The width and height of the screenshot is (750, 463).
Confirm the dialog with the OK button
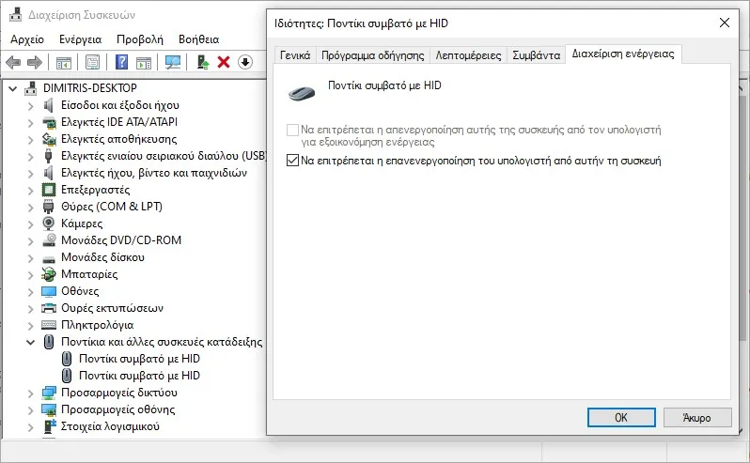coord(621,417)
